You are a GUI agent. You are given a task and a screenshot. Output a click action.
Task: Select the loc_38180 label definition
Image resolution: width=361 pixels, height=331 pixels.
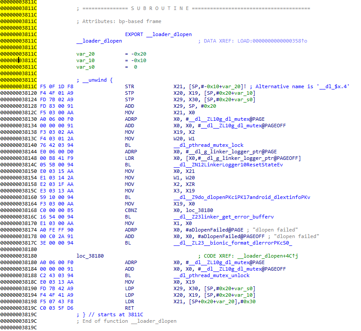tap(90, 256)
